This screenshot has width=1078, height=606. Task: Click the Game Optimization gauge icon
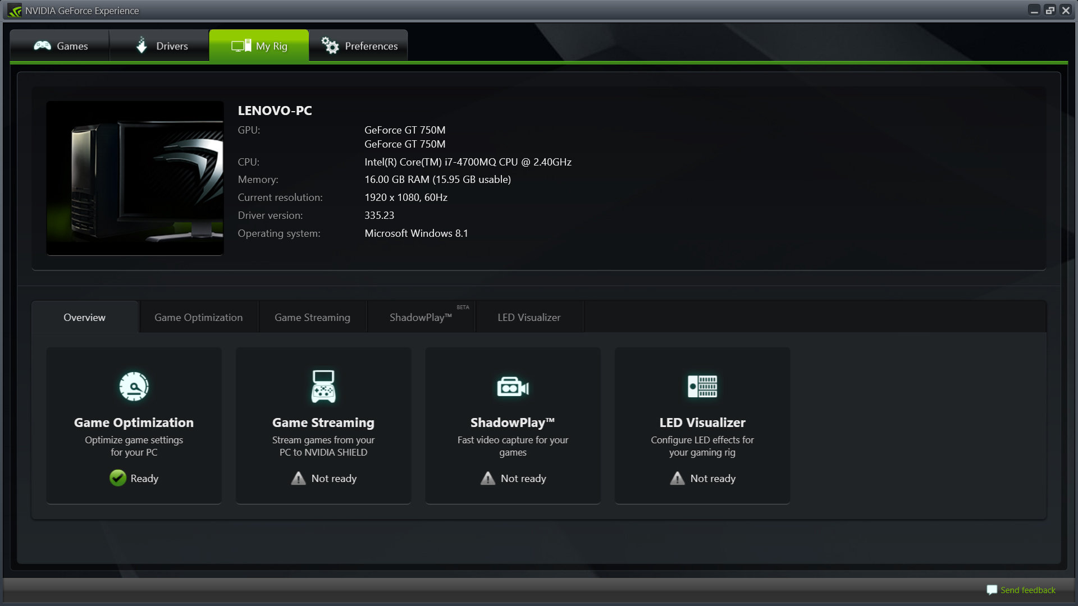coord(134,386)
